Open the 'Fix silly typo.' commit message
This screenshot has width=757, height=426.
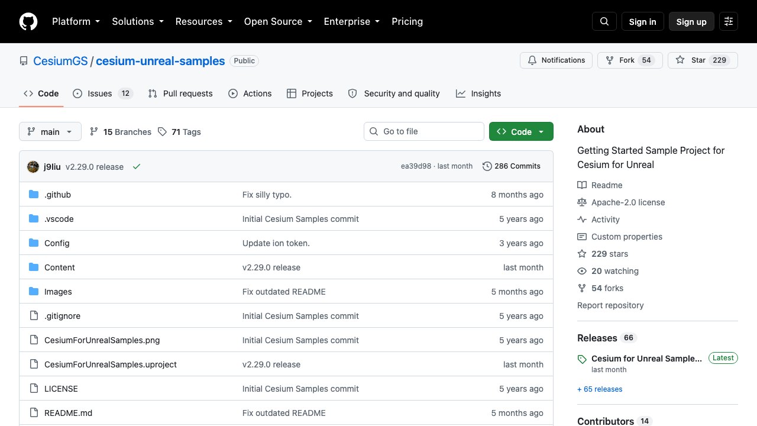click(267, 195)
